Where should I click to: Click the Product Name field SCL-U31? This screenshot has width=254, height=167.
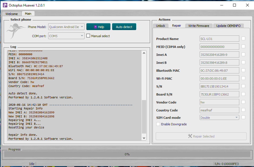pyautogui.click(x=219, y=39)
